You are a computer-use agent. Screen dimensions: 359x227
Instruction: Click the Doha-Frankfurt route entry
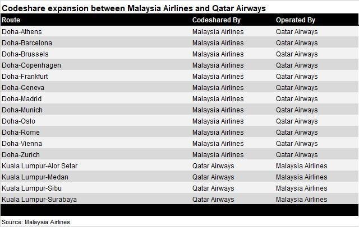25,77
